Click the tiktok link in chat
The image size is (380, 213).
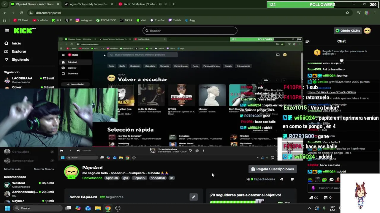pos(332,92)
